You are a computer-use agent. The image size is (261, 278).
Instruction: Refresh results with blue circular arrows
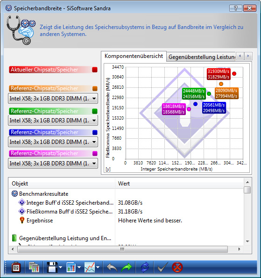point(145,267)
